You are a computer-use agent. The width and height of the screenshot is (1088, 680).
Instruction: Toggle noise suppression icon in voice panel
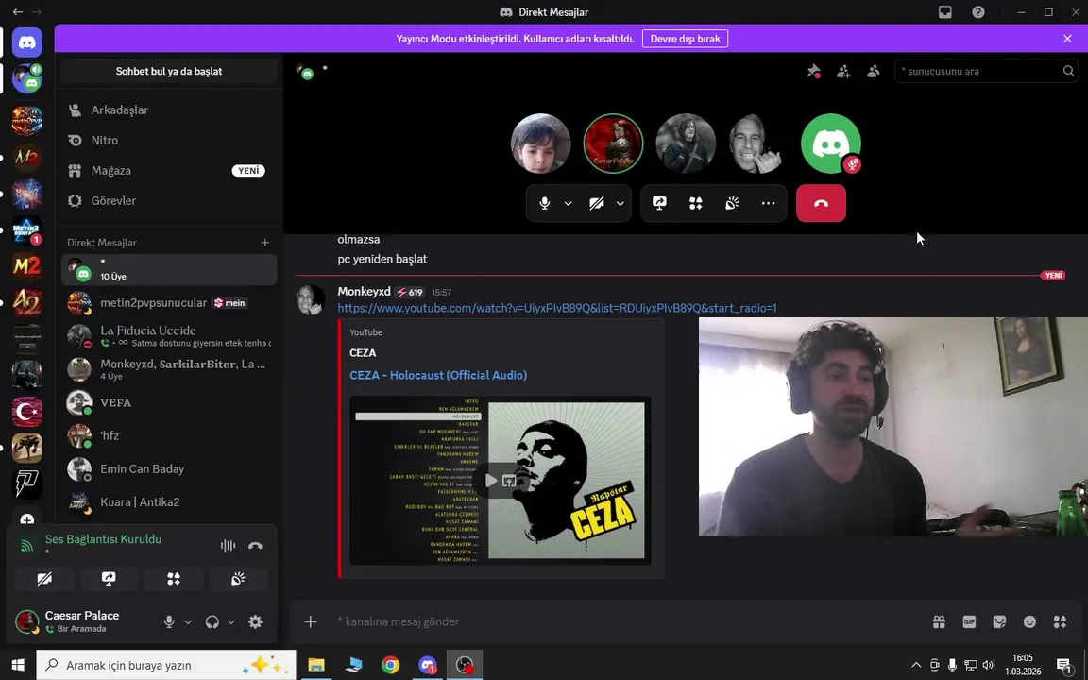tap(228, 545)
